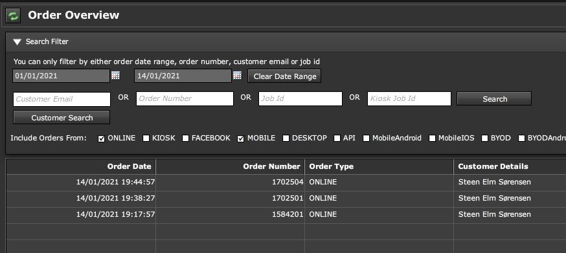Tick the MobileAndroid checkbox

[366, 138]
